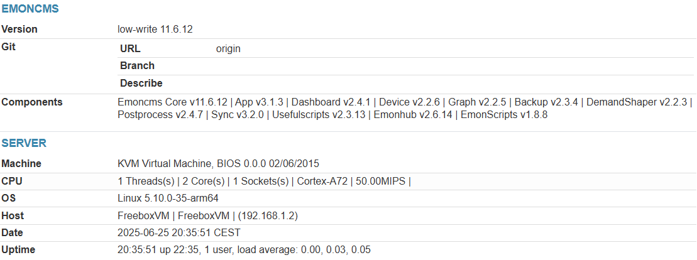Click the Emonhub v2.6.14 component entry
The width and height of the screenshot is (697, 260).
tap(413, 115)
